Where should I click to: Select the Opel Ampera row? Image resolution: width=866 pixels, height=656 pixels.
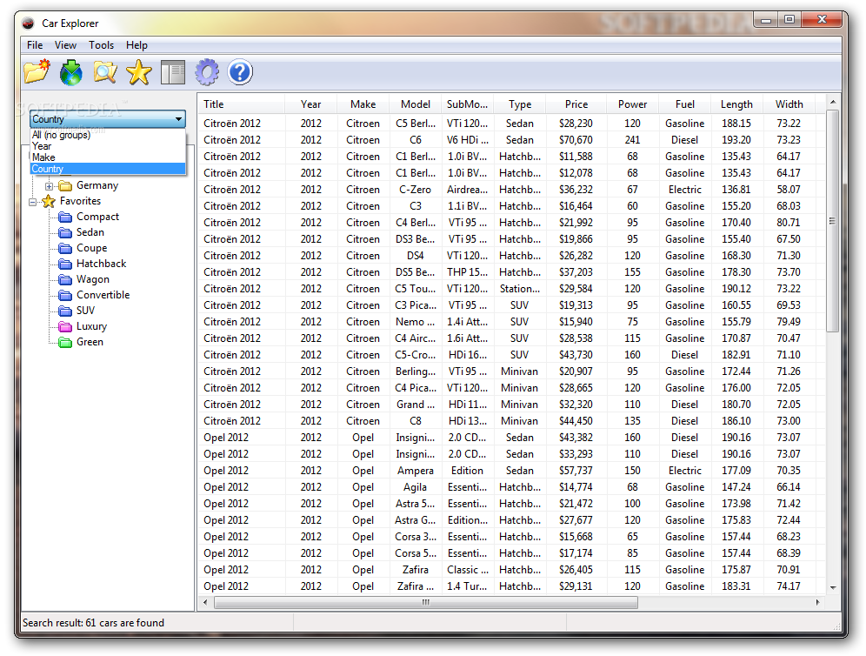[x=511, y=471]
